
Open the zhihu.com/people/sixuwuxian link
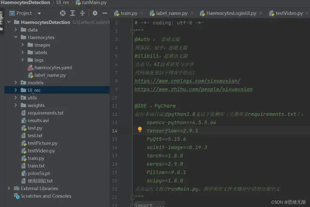coord(193,89)
